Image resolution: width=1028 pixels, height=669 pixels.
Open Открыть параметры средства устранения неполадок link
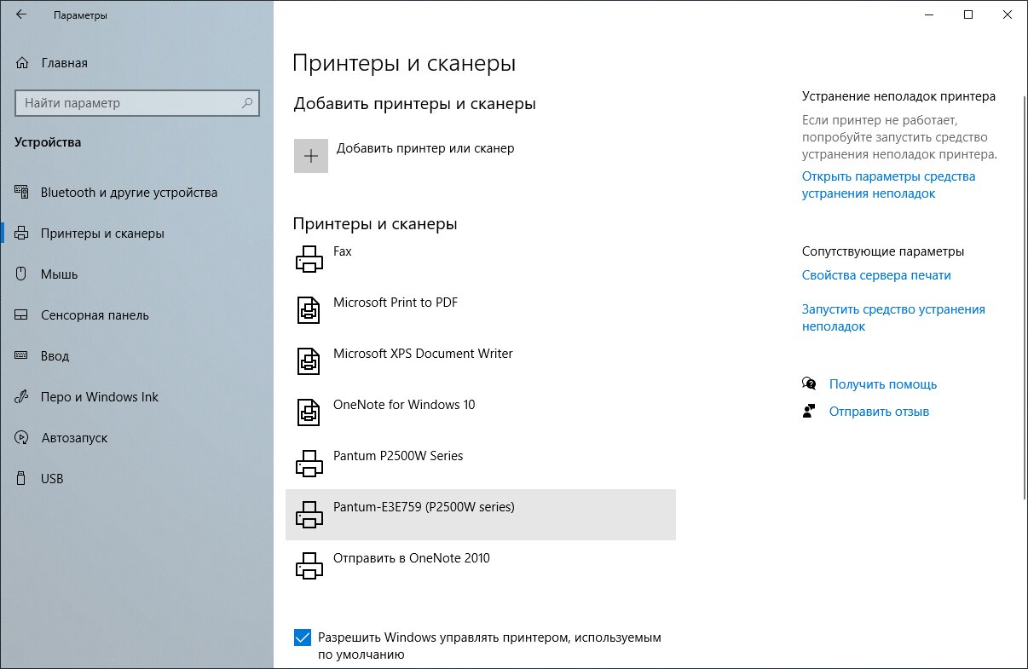click(x=888, y=185)
